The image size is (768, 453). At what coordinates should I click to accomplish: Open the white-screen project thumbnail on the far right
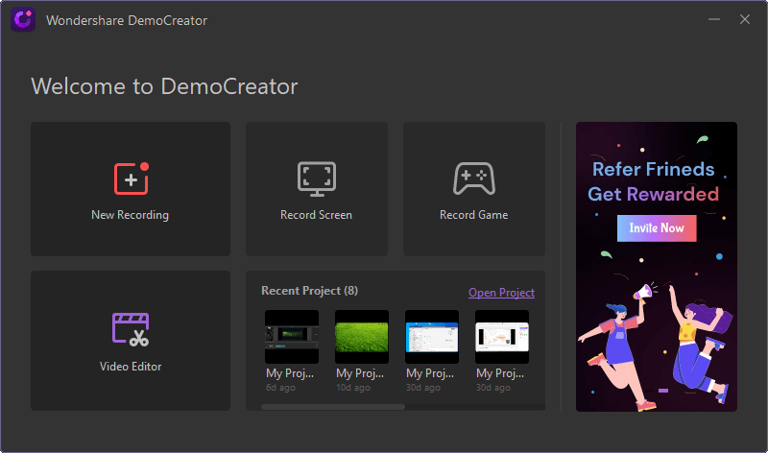502,337
